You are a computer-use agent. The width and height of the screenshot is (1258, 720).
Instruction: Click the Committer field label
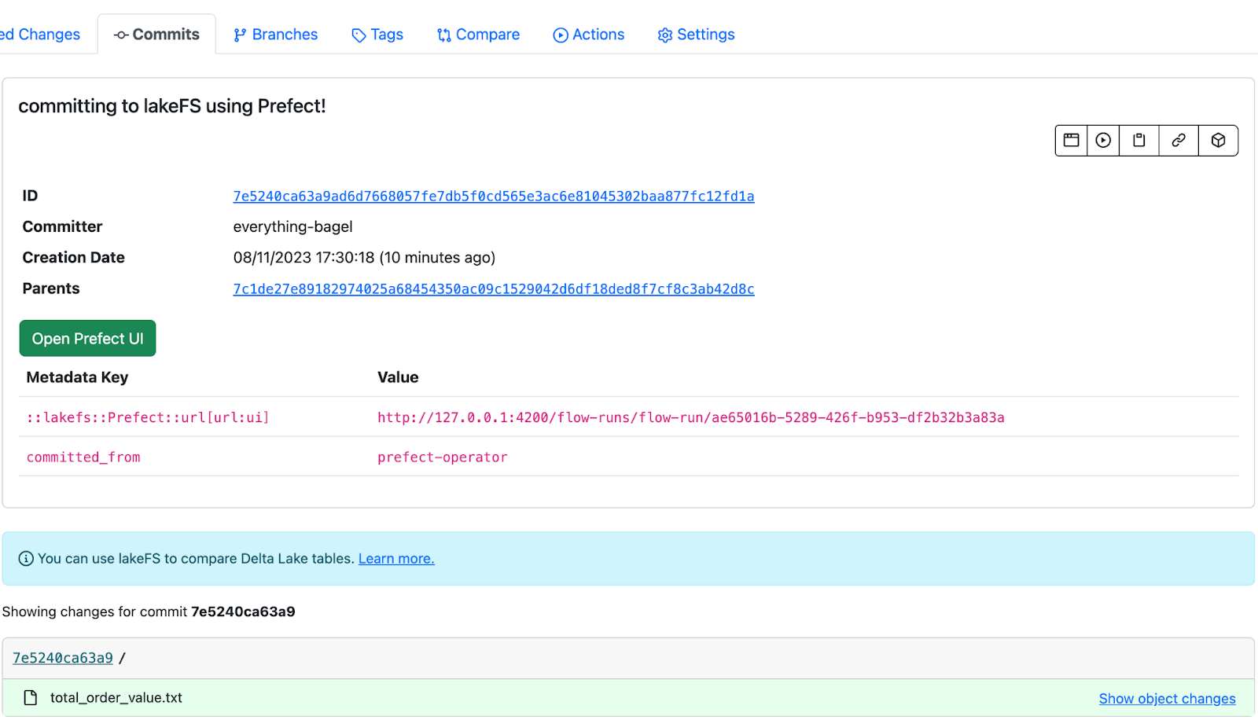click(62, 227)
